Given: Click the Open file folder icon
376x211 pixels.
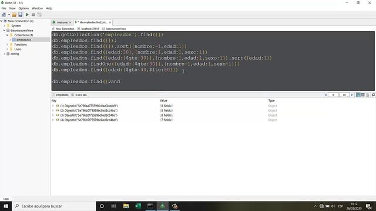Looking at the screenshot, I should point(14,15).
